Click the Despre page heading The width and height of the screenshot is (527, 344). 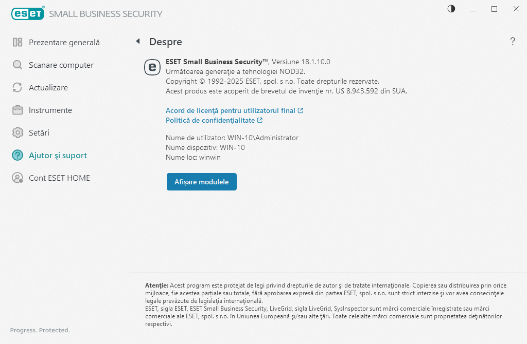(166, 42)
